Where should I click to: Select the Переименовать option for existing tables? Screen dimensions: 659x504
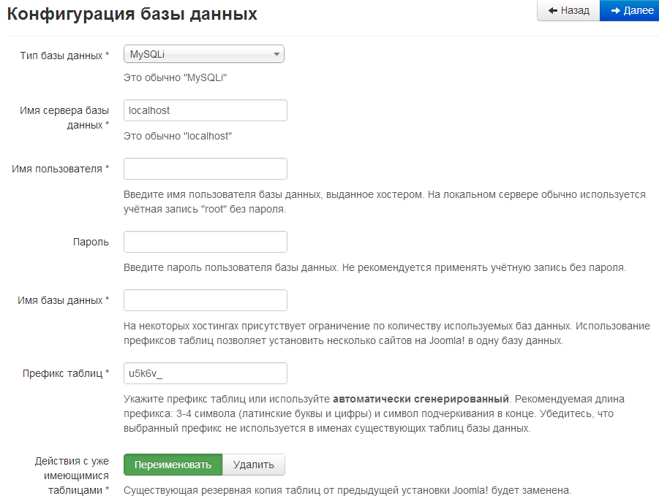(173, 465)
